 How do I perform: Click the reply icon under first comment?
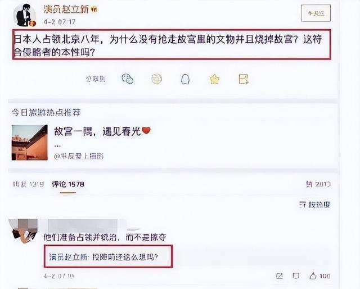tap(296, 276)
